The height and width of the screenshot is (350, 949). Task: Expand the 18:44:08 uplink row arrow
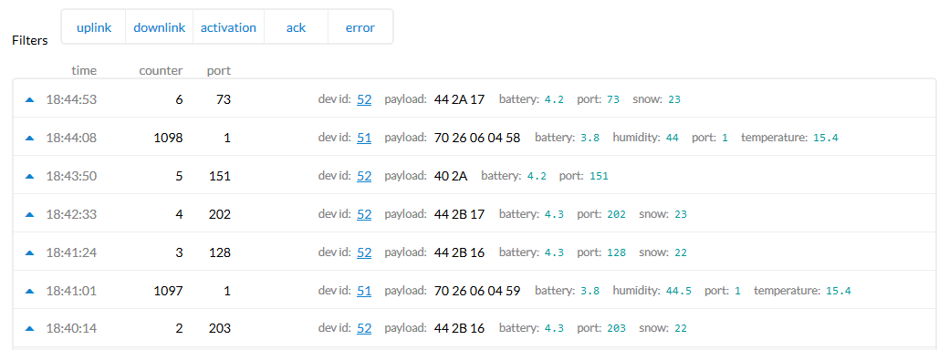(29, 138)
